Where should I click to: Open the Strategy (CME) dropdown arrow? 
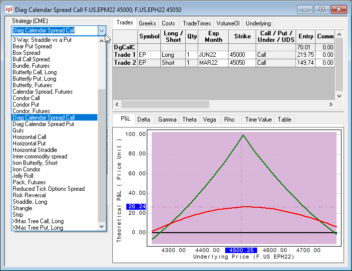click(102, 30)
